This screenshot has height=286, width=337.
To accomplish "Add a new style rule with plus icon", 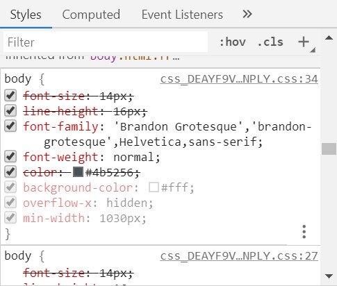I will pos(304,42).
